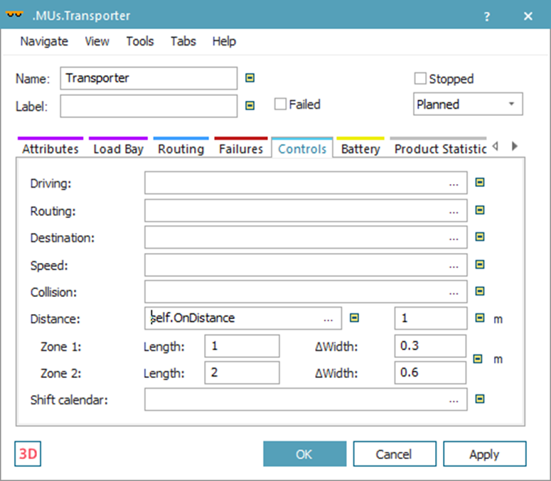Click the help question mark in title bar

(487, 16)
